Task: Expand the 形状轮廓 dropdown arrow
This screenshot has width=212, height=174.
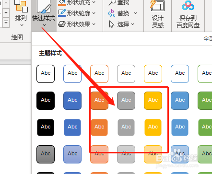Action: pos(94,13)
